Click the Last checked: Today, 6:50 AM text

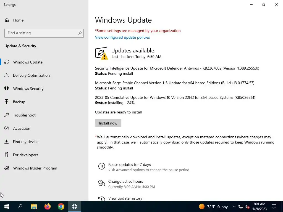137,57
